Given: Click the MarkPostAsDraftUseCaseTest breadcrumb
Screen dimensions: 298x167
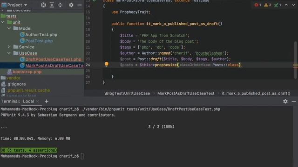Looking at the screenshot, I should (x=186, y=93).
